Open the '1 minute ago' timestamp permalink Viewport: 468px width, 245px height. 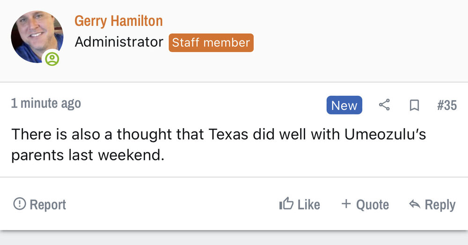click(46, 104)
